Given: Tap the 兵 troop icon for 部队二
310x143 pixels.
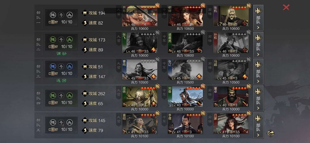Looking at the screenshot, I should click(x=69, y=40).
